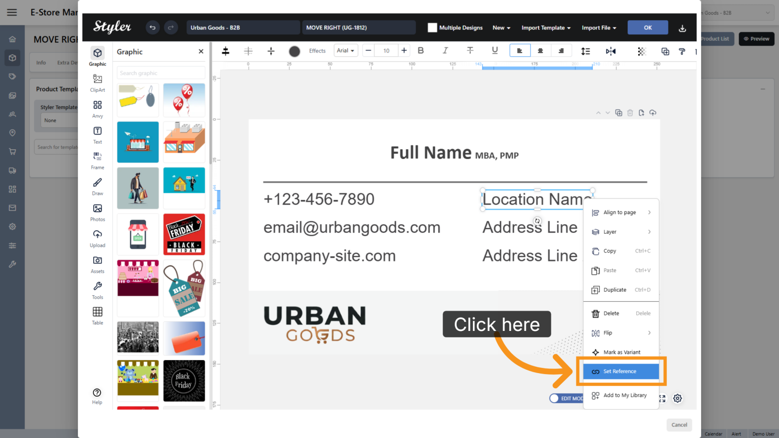Image resolution: width=779 pixels, height=438 pixels.
Task: Open the Table tool
Action: tap(97, 316)
